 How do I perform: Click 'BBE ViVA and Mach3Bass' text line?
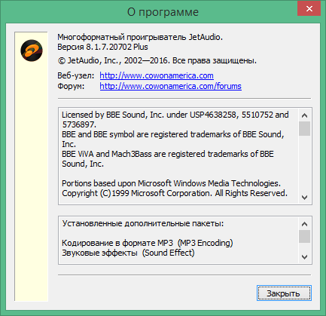coord(168,154)
